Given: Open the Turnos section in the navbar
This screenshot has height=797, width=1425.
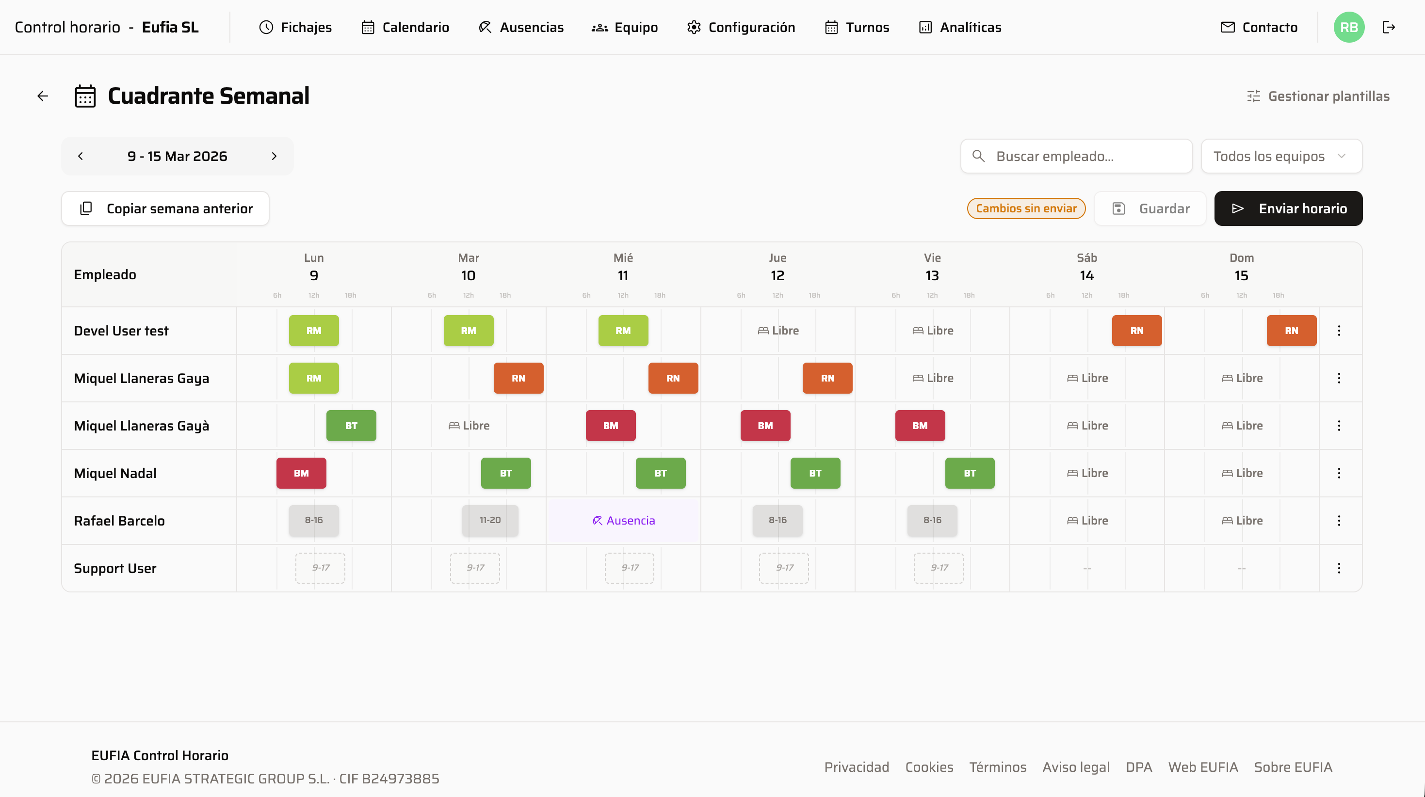Looking at the screenshot, I should 857,27.
